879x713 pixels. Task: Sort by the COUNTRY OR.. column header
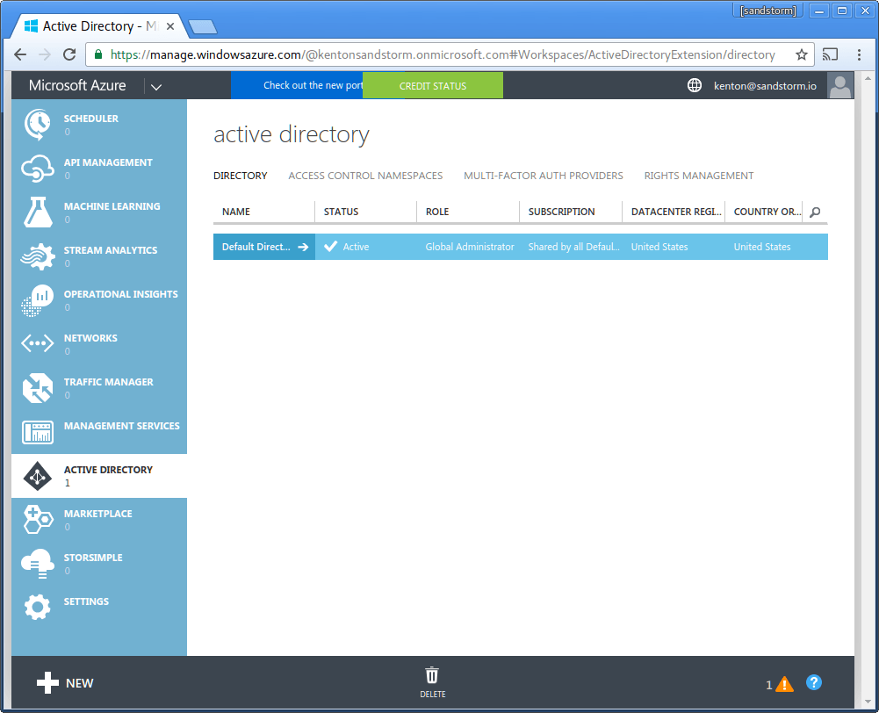[763, 212]
